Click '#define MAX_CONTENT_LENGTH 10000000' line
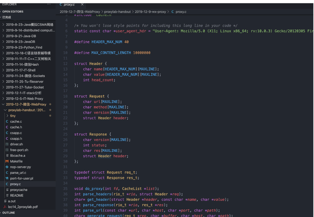314x217 pixels. (x=112, y=53)
